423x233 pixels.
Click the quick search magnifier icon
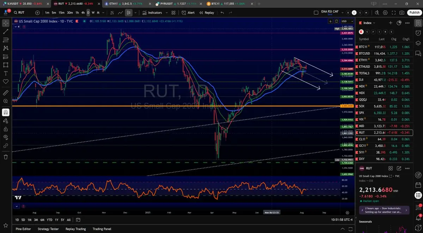pyautogui.click(x=376, y=13)
